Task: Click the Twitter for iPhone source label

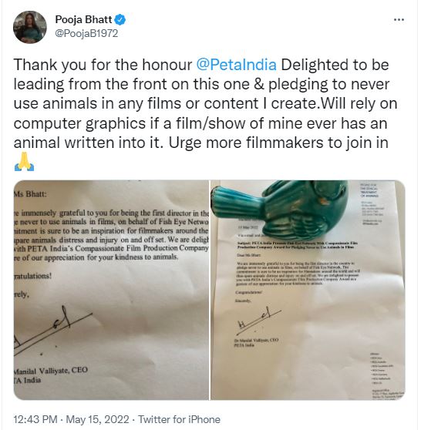Action: tap(179, 419)
